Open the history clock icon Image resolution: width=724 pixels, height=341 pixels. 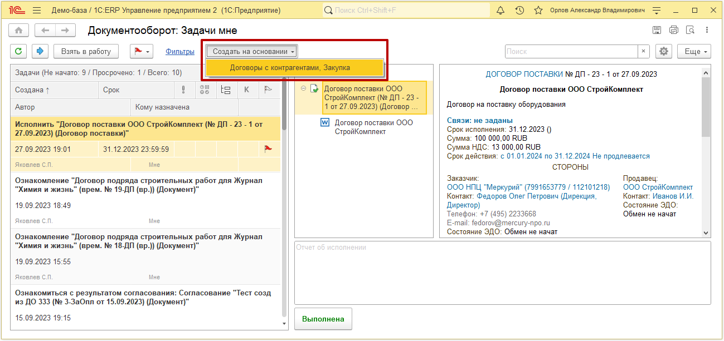pos(519,10)
